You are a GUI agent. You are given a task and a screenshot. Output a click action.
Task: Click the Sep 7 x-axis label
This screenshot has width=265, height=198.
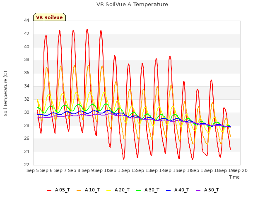coord(60,170)
